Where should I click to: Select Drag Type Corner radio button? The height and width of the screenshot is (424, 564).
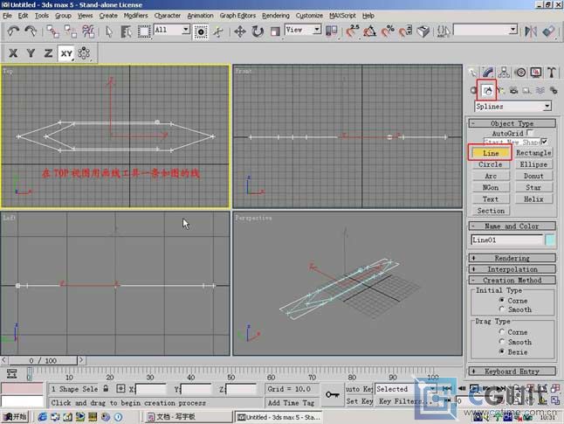coord(502,331)
